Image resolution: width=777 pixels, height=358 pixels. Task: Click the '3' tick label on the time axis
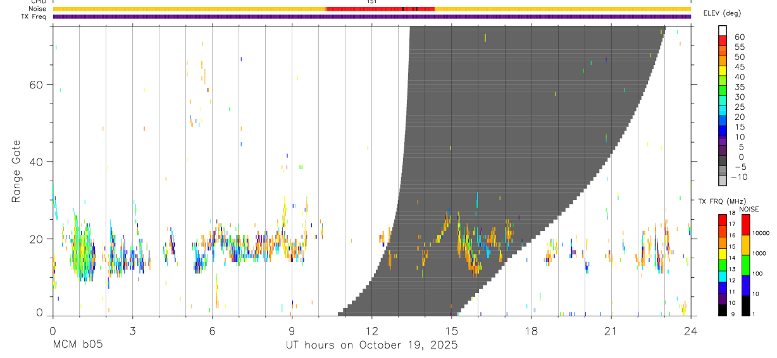tap(132, 330)
